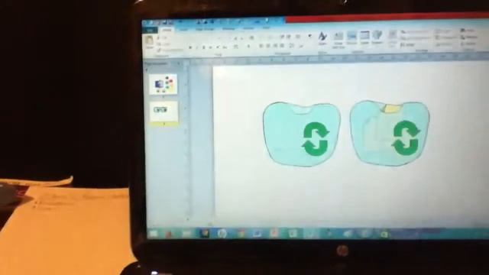Click Find in the Editing group

tap(467, 31)
